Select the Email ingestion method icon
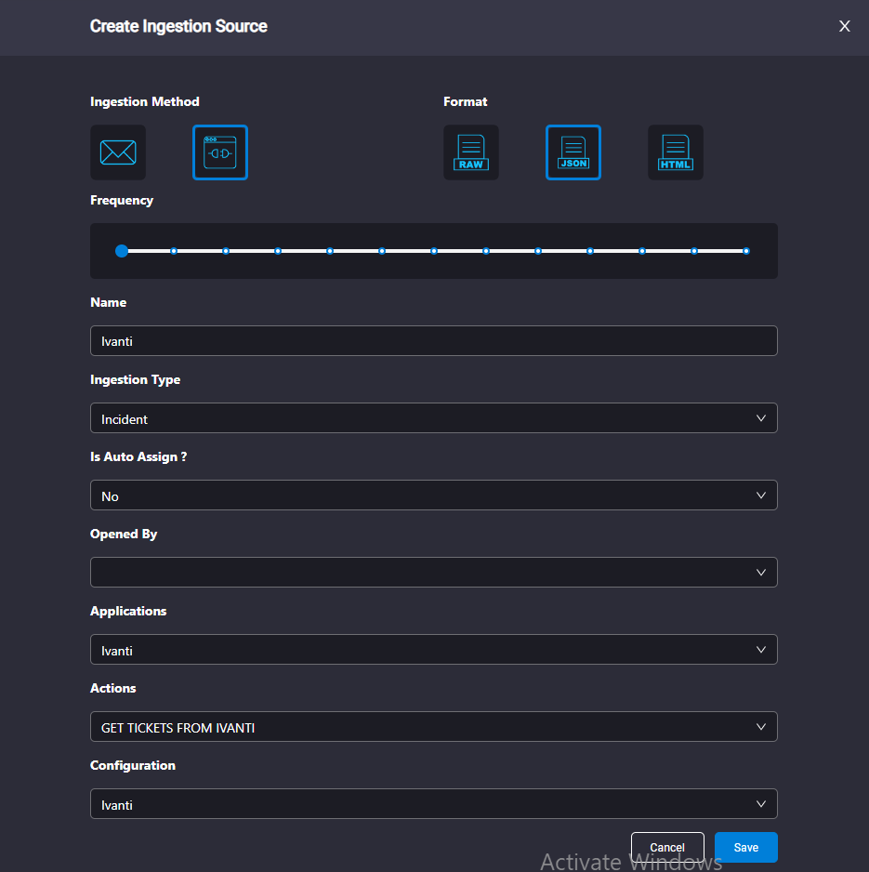The height and width of the screenshot is (872, 869). click(118, 152)
